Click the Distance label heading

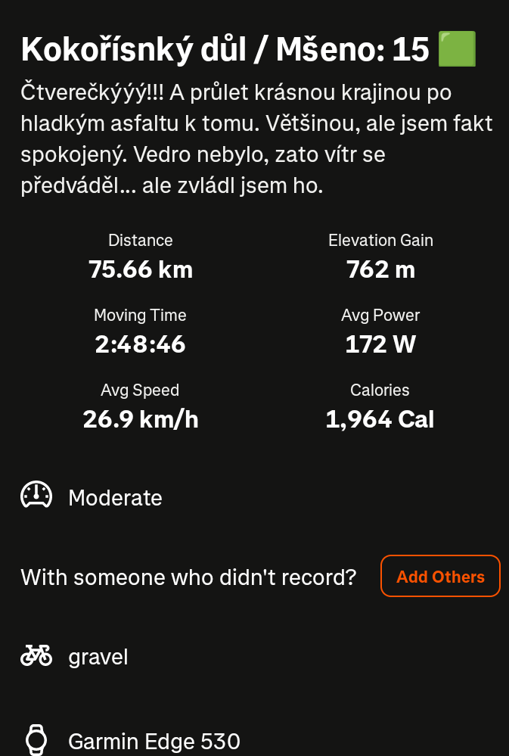(140, 240)
